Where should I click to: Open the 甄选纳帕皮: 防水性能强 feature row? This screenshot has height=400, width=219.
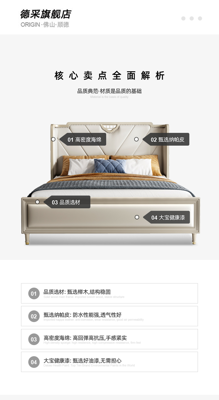(x=109, y=316)
